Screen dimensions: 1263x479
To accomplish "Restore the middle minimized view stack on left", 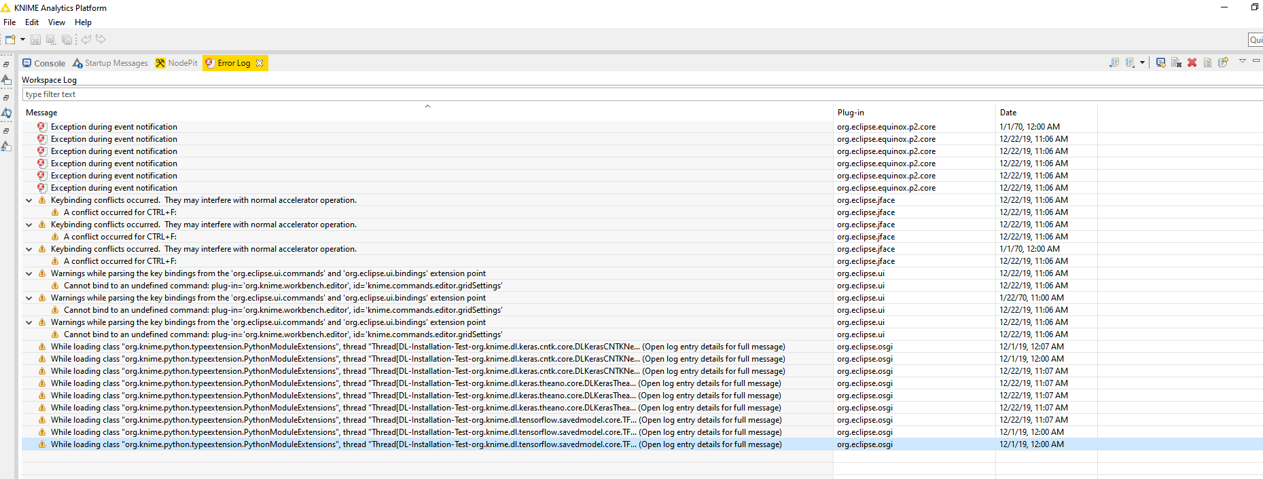I will coord(6,98).
